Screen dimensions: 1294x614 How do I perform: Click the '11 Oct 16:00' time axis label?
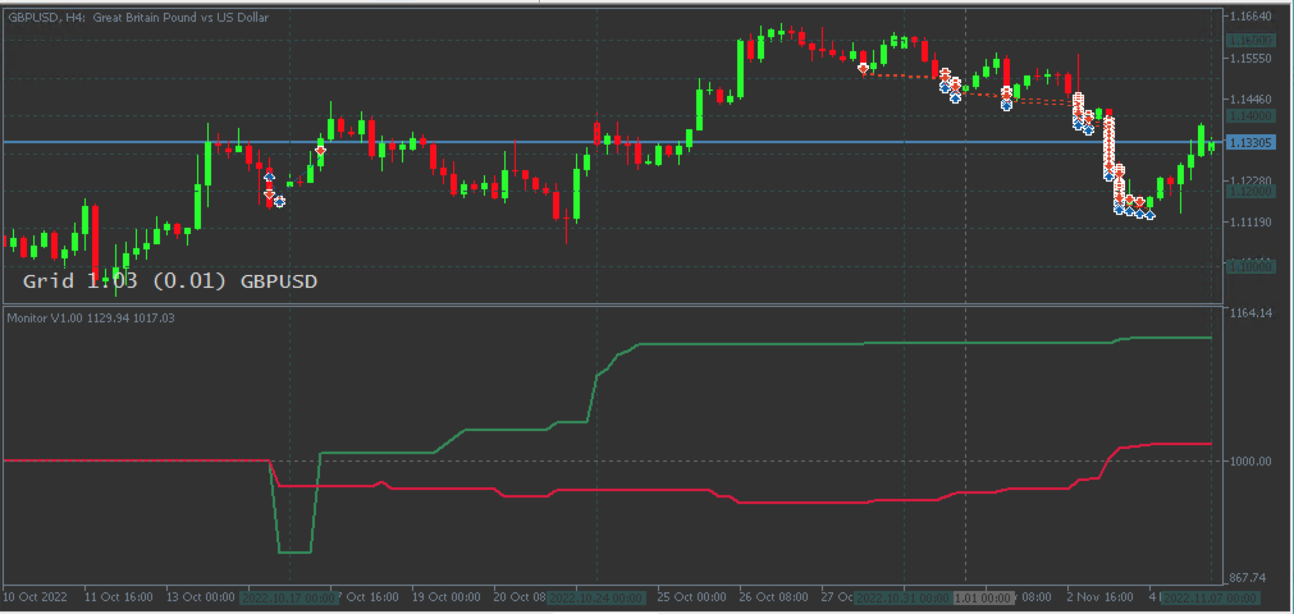tap(119, 597)
